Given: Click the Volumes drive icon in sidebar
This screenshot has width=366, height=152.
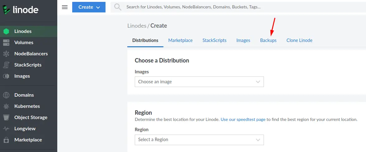Looking at the screenshot, I should pos(6,43).
